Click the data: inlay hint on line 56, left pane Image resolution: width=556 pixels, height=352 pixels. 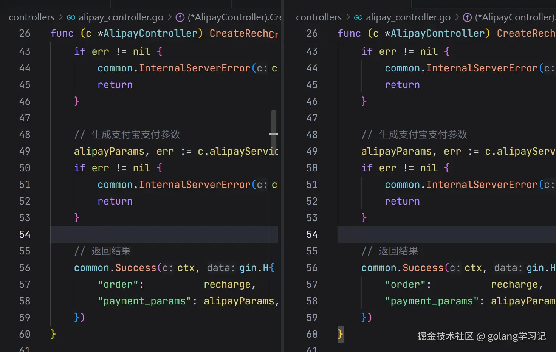tap(221, 268)
